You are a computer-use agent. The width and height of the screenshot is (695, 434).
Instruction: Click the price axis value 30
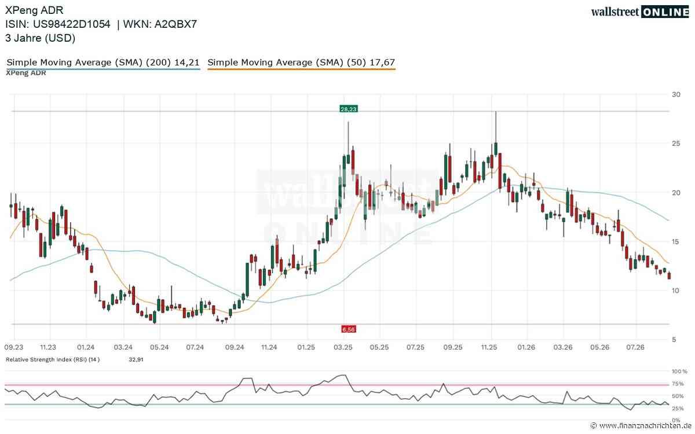tap(675, 94)
